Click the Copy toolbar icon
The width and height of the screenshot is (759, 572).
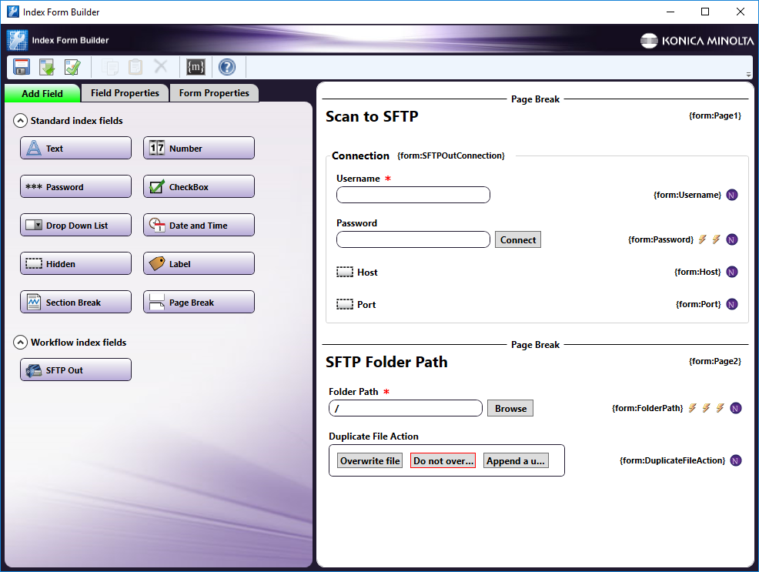pyautogui.click(x=110, y=67)
